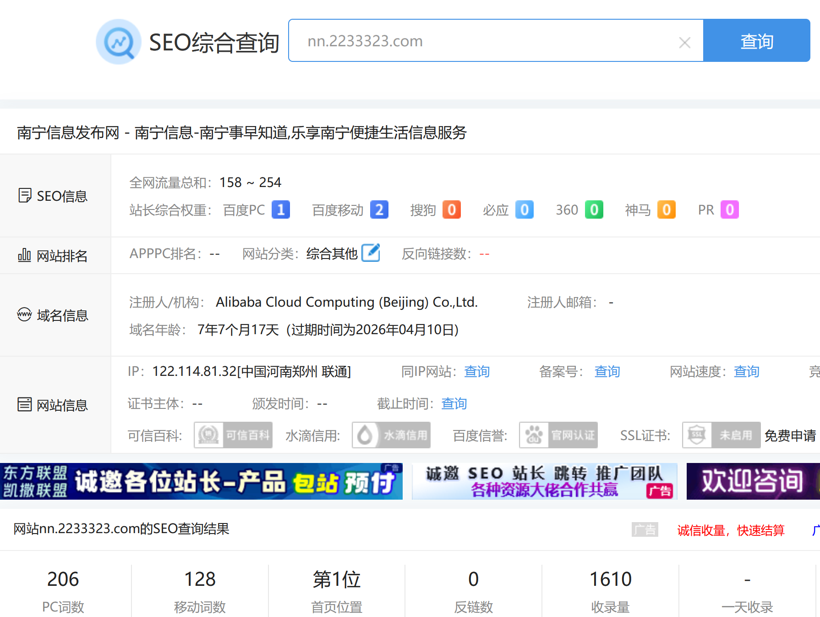Query websites on the same IP
Screen dimensions: 820x617
point(477,371)
